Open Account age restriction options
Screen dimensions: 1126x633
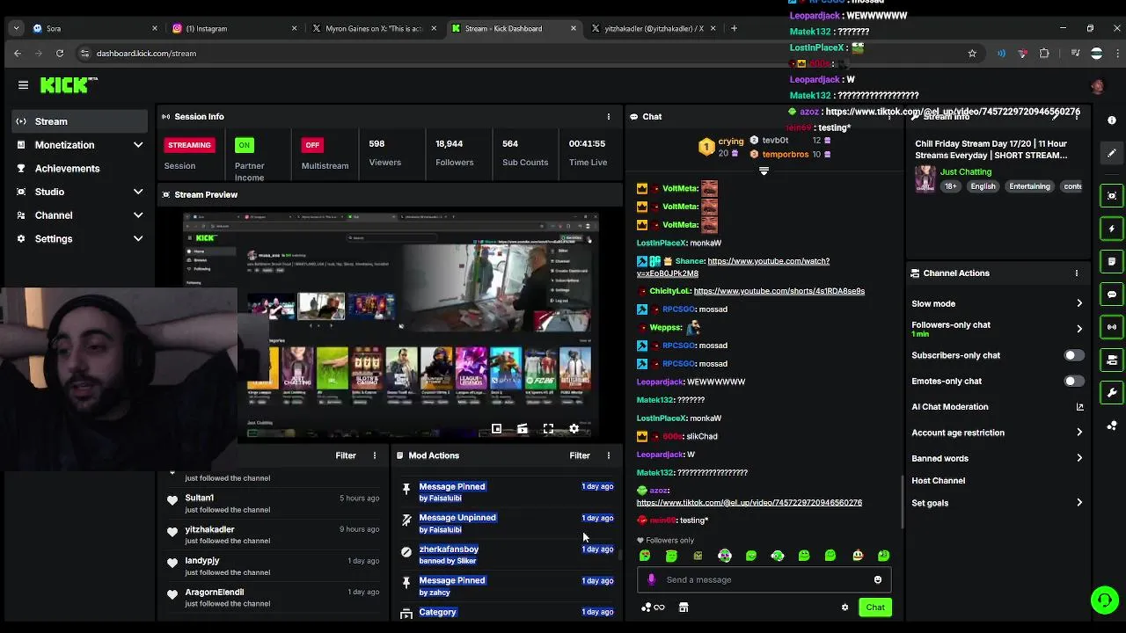point(998,433)
